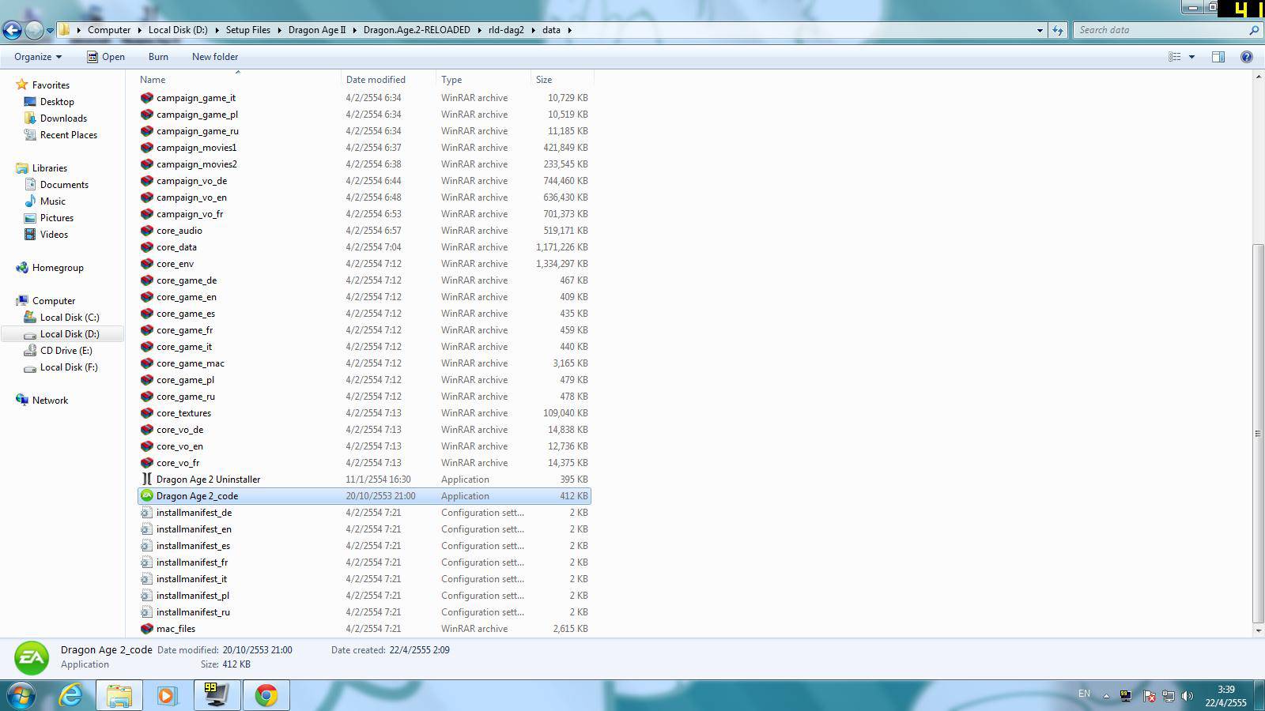Image resolution: width=1265 pixels, height=711 pixels.
Task: Select the campaign_movies1 archive icon
Action: tap(146, 148)
